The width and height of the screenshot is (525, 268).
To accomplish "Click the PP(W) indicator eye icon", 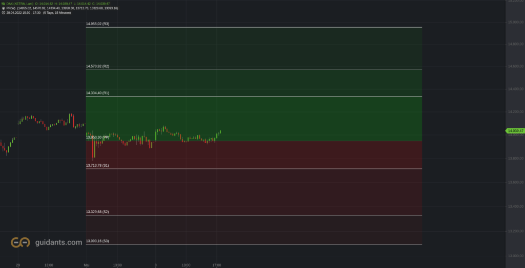I will point(4,8).
